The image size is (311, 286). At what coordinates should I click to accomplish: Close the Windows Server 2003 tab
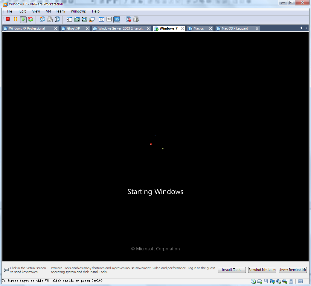[x=148, y=29]
